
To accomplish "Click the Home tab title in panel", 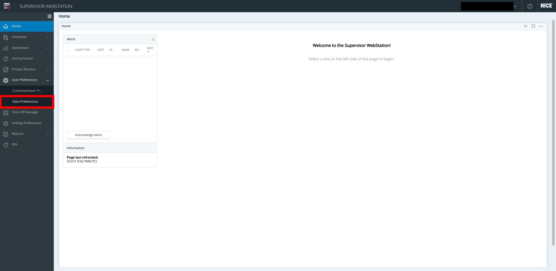I will point(66,26).
